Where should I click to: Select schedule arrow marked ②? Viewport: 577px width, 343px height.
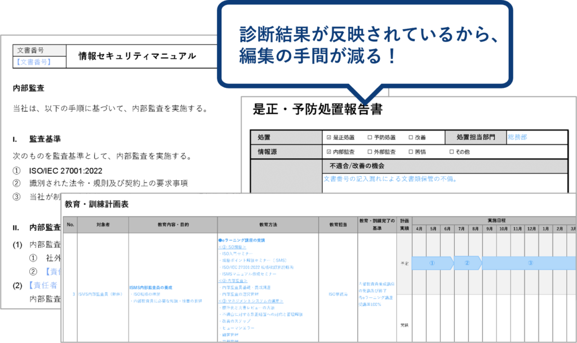(x=467, y=262)
